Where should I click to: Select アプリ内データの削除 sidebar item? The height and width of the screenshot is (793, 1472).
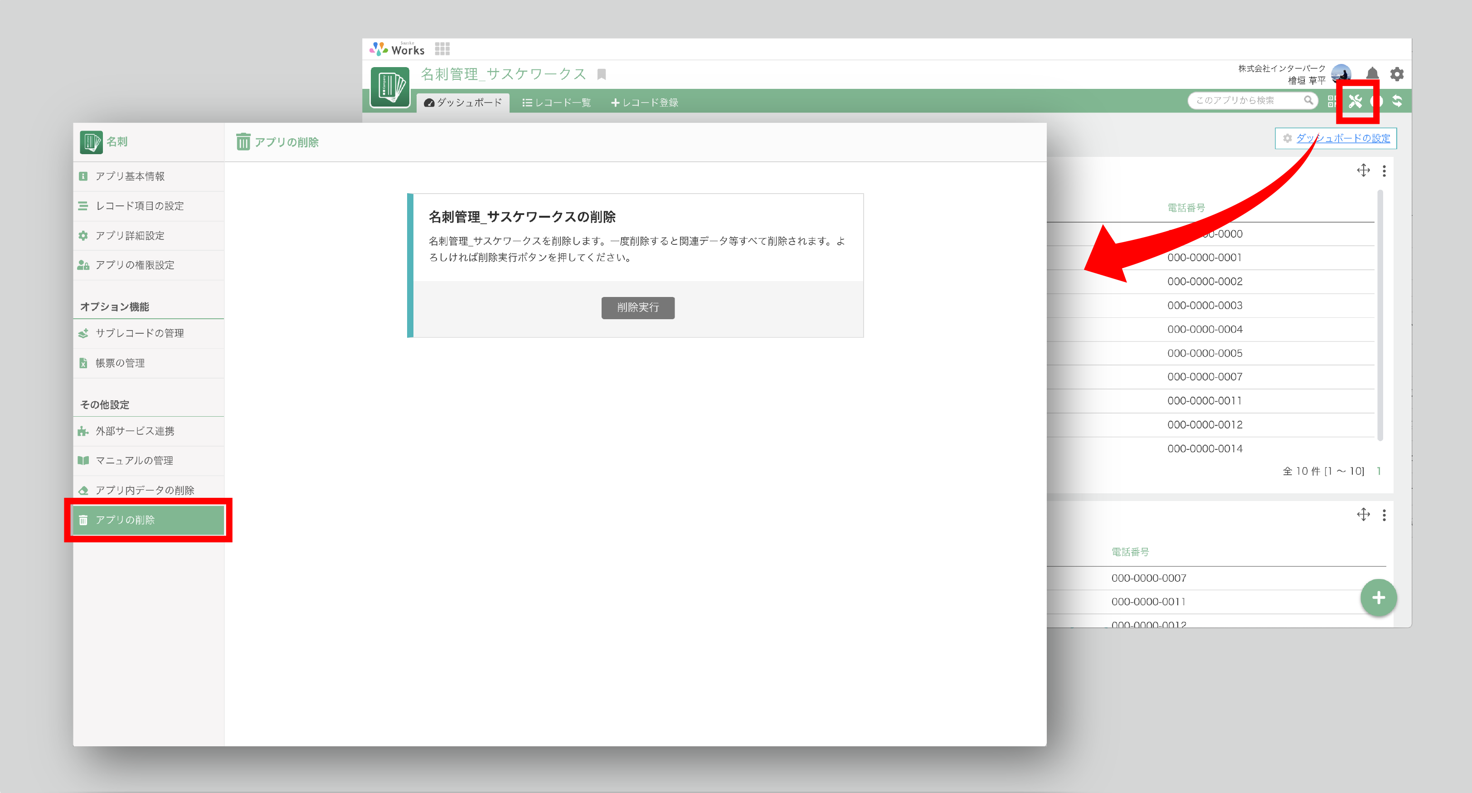click(145, 490)
